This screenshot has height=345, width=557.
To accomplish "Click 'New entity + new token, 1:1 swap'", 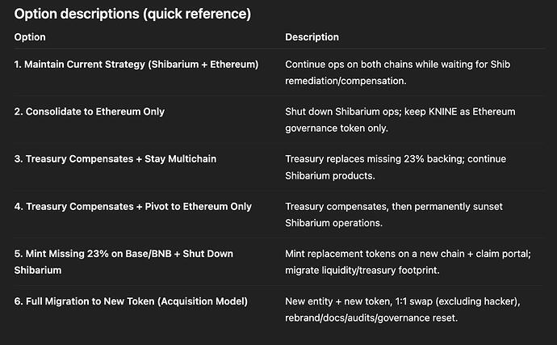I will [x=362, y=301].
